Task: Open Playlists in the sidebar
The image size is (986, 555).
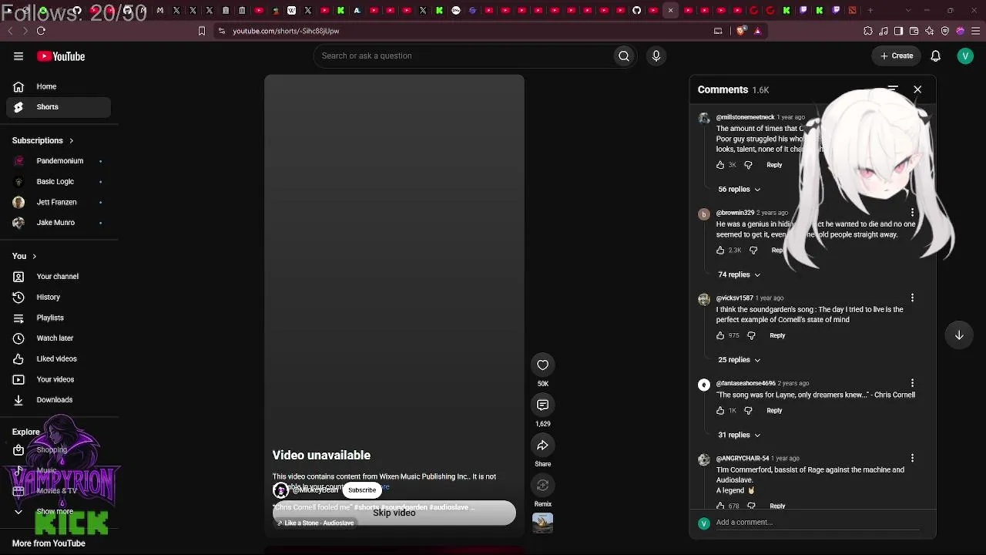Action: click(59, 318)
